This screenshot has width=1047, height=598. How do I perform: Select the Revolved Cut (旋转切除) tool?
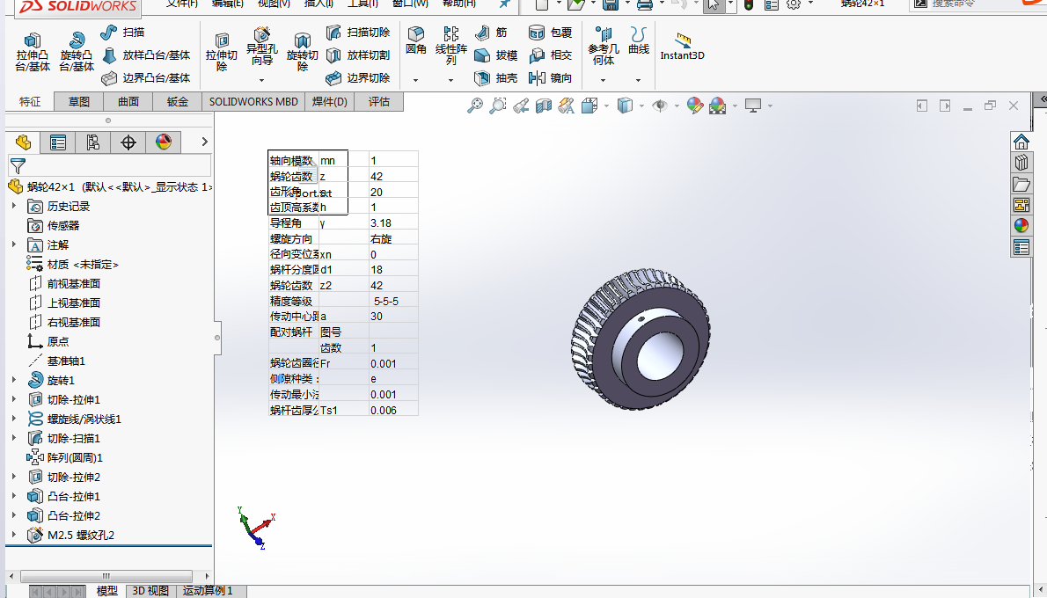pos(303,51)
